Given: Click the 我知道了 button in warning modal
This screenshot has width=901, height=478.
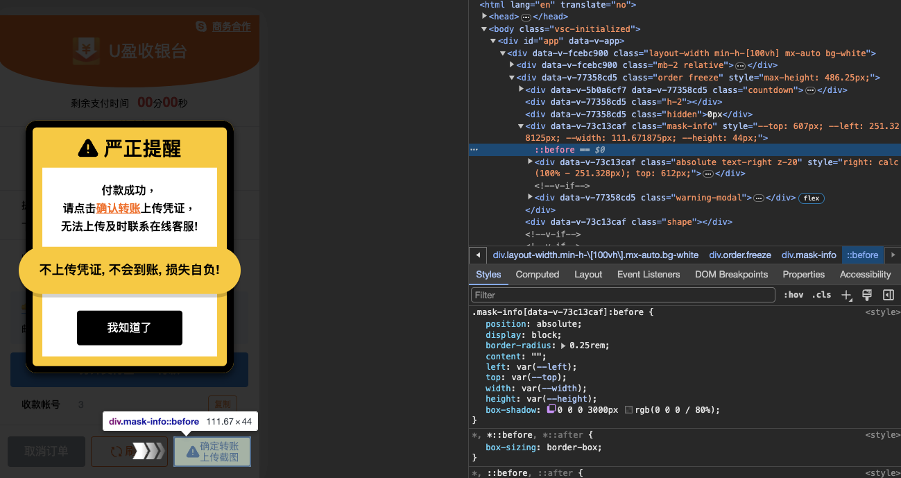Looking at the screenshot, I should tap(130, 327).
